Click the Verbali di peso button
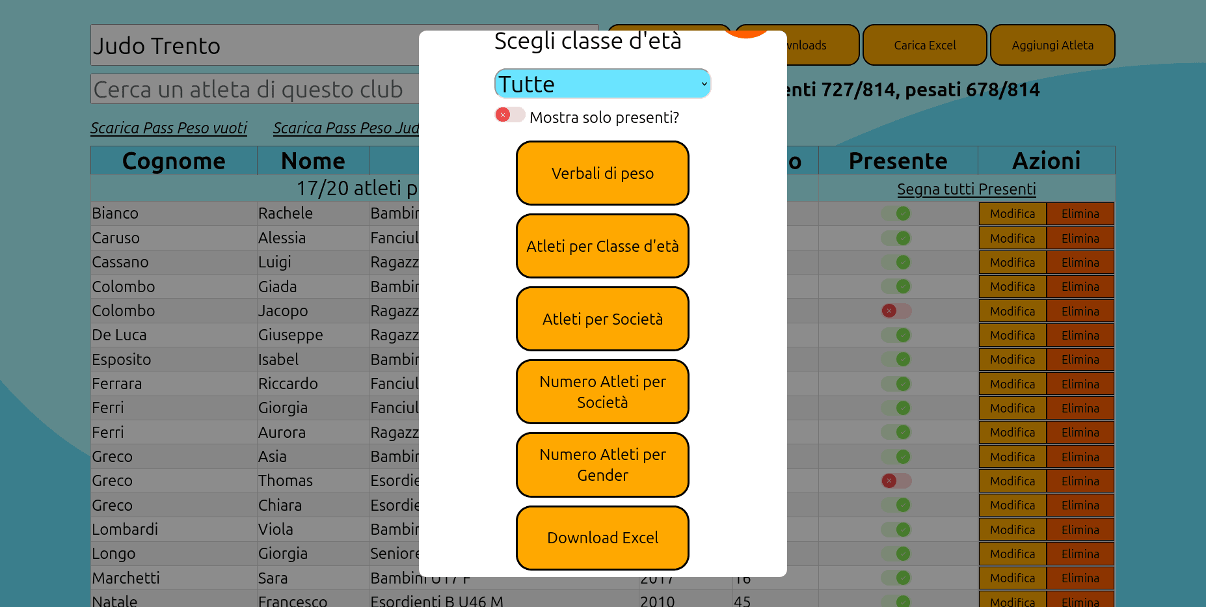Screen dimensions: 1206x607 602,174
